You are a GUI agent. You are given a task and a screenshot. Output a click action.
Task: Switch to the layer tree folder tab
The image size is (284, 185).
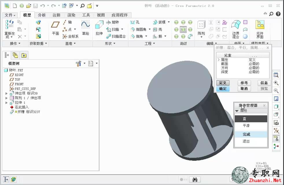pyautogui.click(x=15, y=55)
